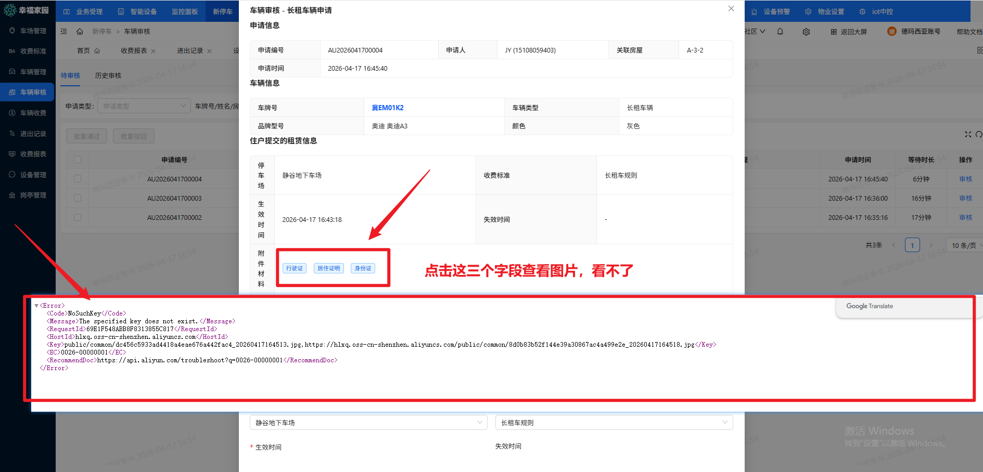
Task: Open the 申请类型 dropdown
Action: click(x=144, y=106)
